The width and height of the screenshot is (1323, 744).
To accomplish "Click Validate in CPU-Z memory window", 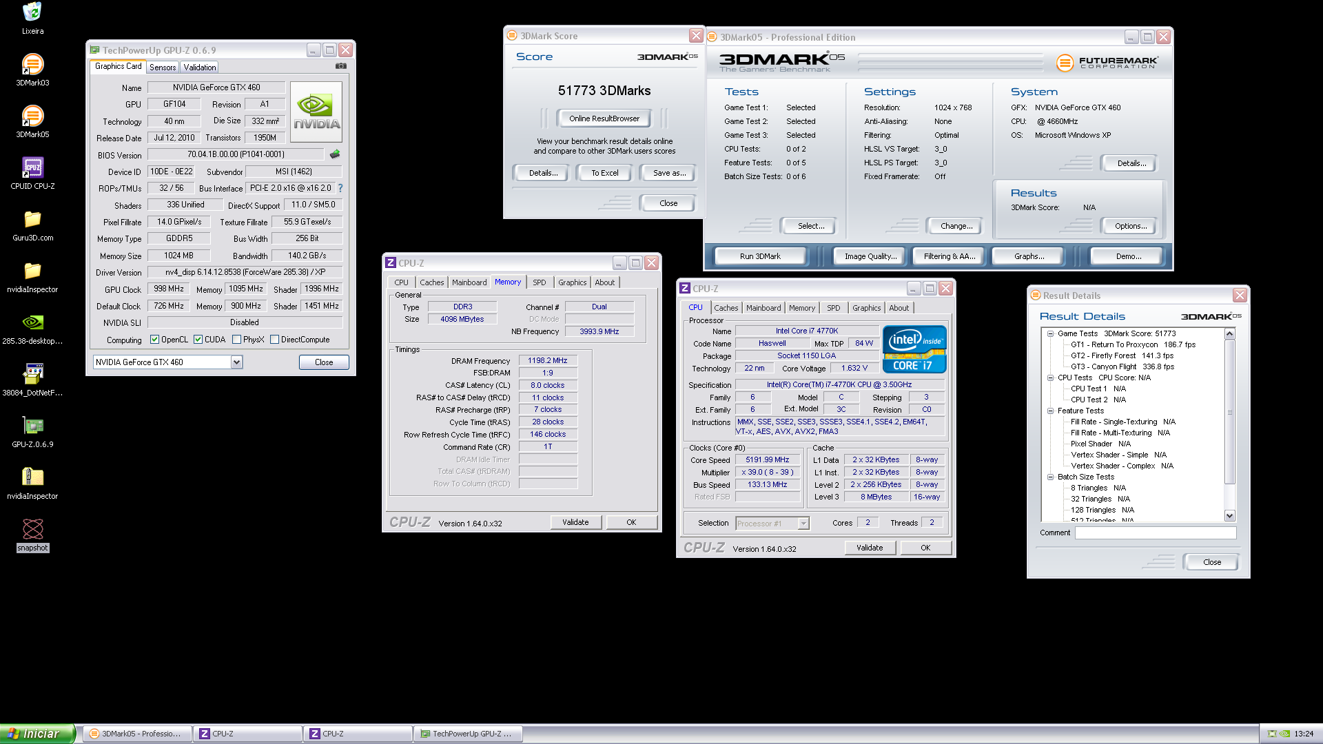I will tap(575, 522).
